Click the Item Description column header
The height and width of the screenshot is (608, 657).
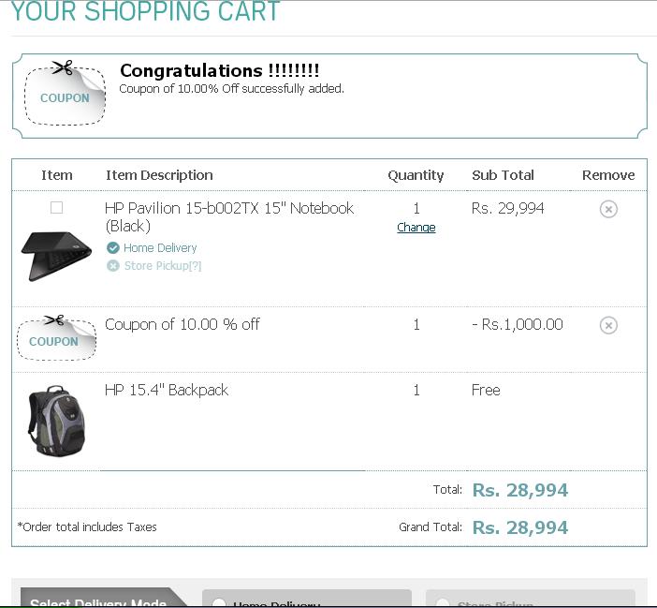tap(159, 175)
